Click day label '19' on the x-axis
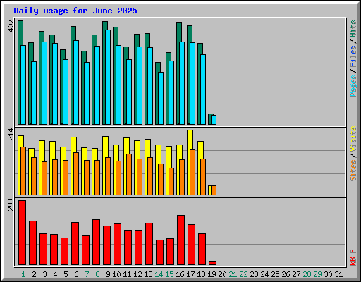This screenshot has height=282, width=361. pyautogui.click(x=212, y=274)
